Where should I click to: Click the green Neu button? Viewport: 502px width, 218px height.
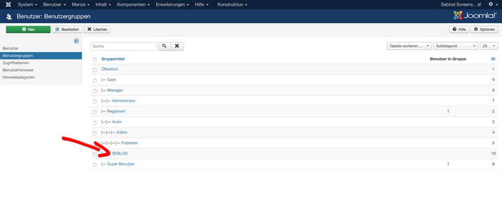click(28, 29)
